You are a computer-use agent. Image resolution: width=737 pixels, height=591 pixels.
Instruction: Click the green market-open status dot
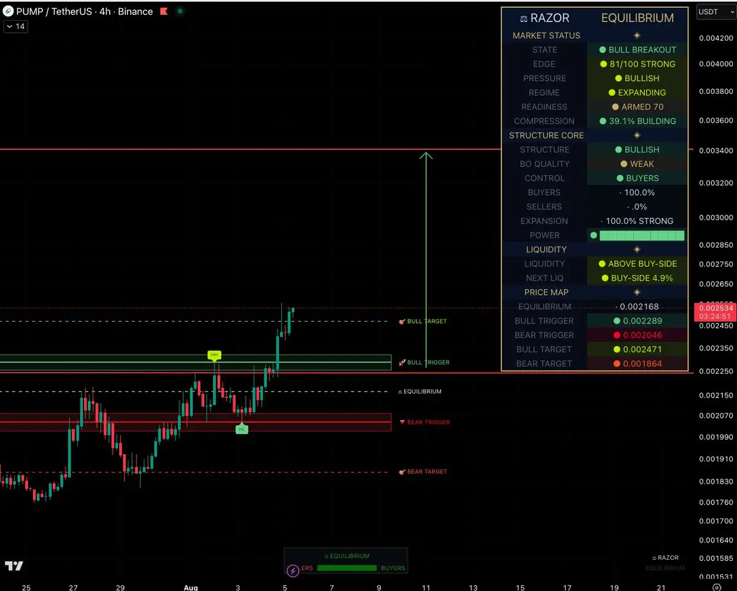[x=179, y=12]
